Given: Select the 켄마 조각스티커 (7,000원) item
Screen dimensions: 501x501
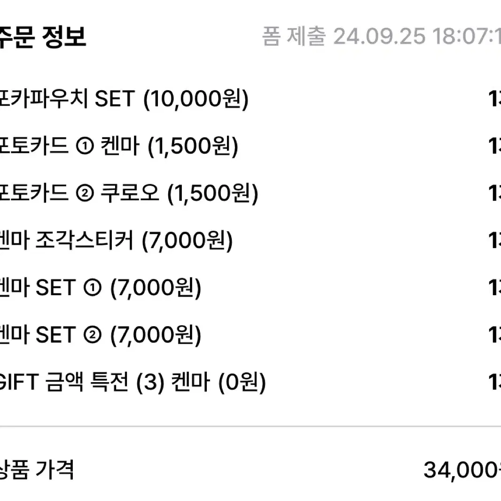Looking at the screenshot, I should click(x=116, y=241).
